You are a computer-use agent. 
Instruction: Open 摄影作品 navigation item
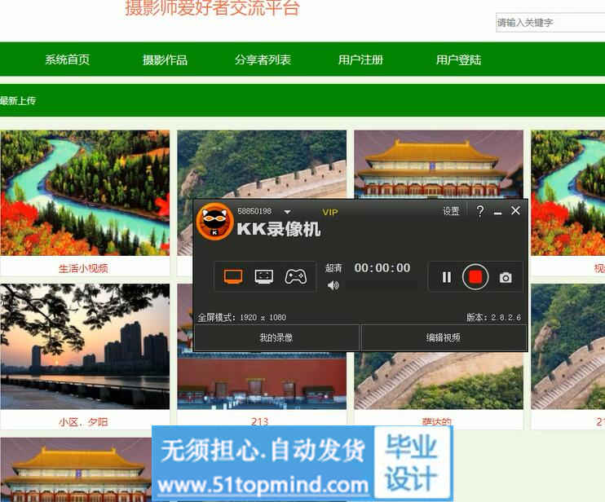tap(166, 59)
